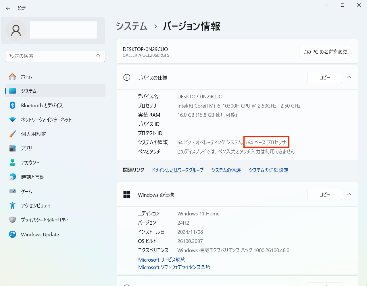Minimize the Settings window
This screenshot has height=286, width=367.
pos(326,5)
